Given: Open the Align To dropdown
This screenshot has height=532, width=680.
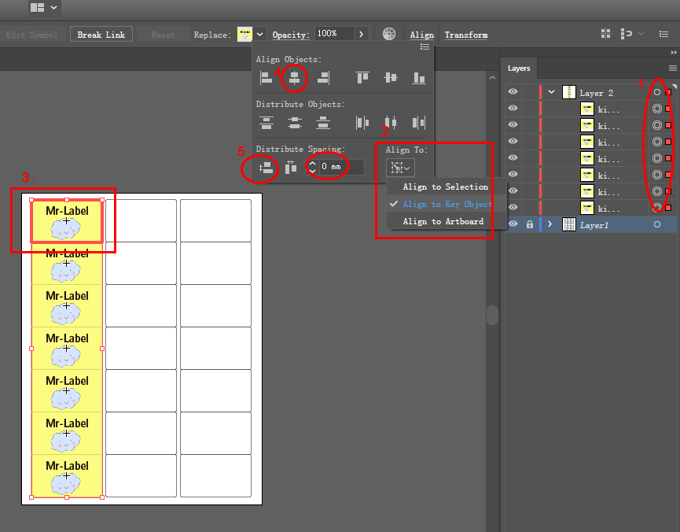Looking at the screenshot, I should (x=400, y=168).
